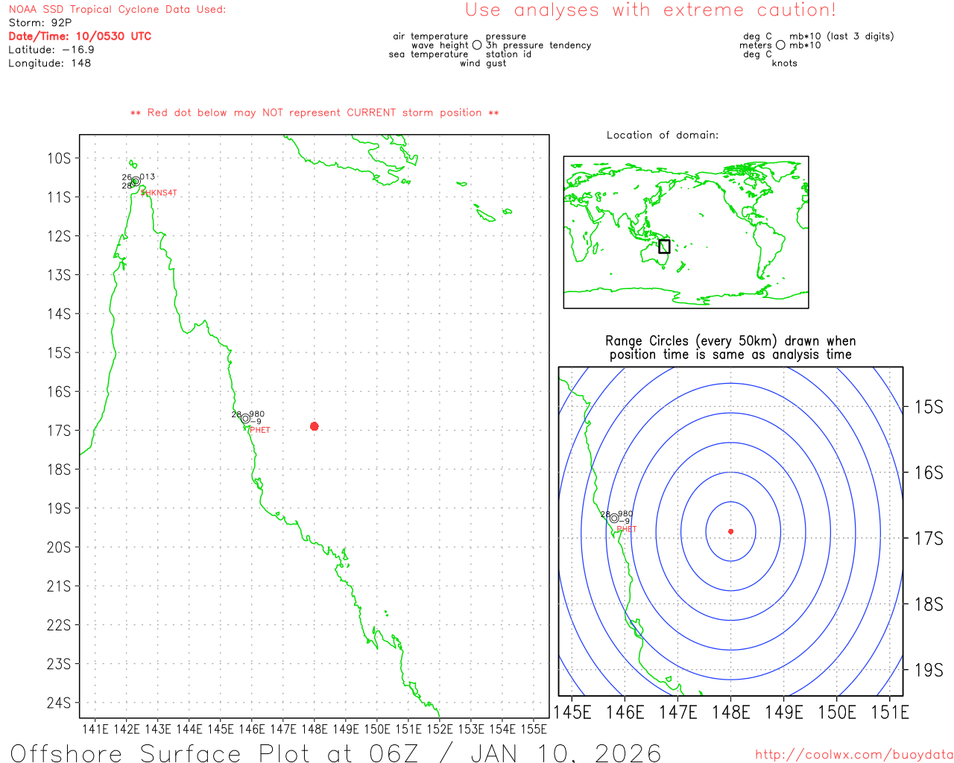Click the world overview map thumbnail
The height and width of the screenshot is (763, 954).
point(686,232)
